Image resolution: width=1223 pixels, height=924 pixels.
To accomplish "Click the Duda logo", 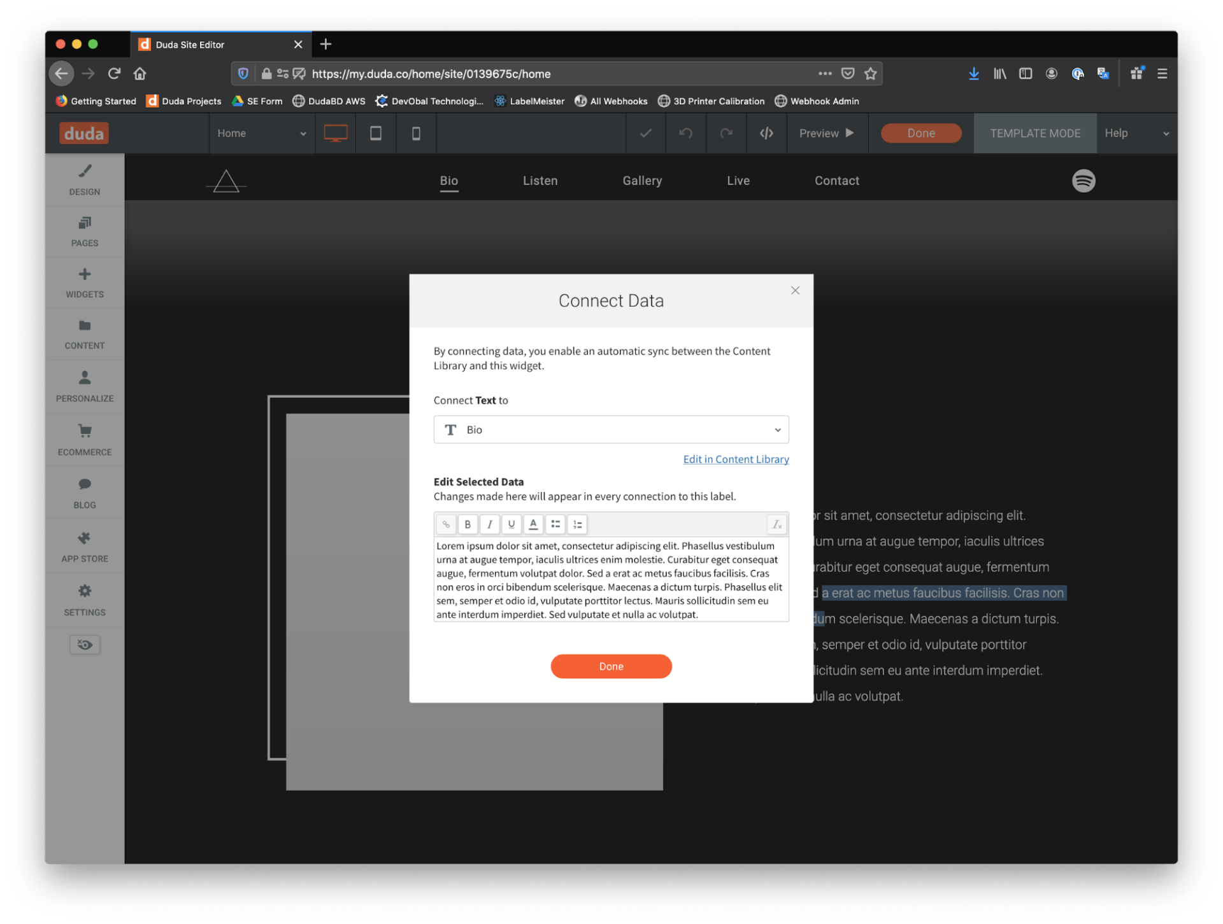I will coord(84,133).
